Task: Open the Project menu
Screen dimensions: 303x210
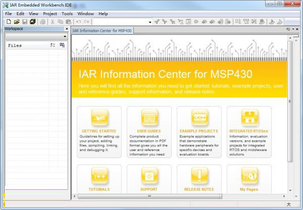Action: pos(50,14)
